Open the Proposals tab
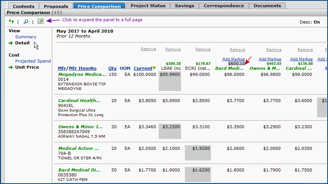Viewport: 328px width, 184px height. click(x=56, y=6)
